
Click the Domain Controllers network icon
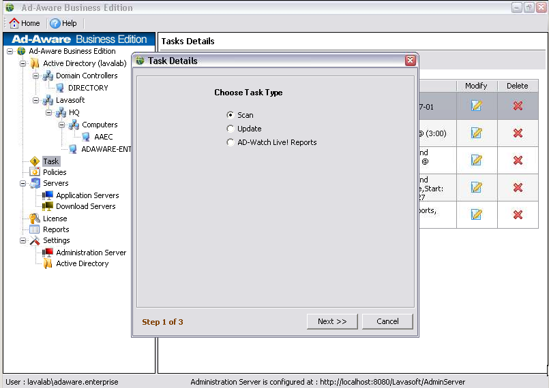[x=48, y=76]
